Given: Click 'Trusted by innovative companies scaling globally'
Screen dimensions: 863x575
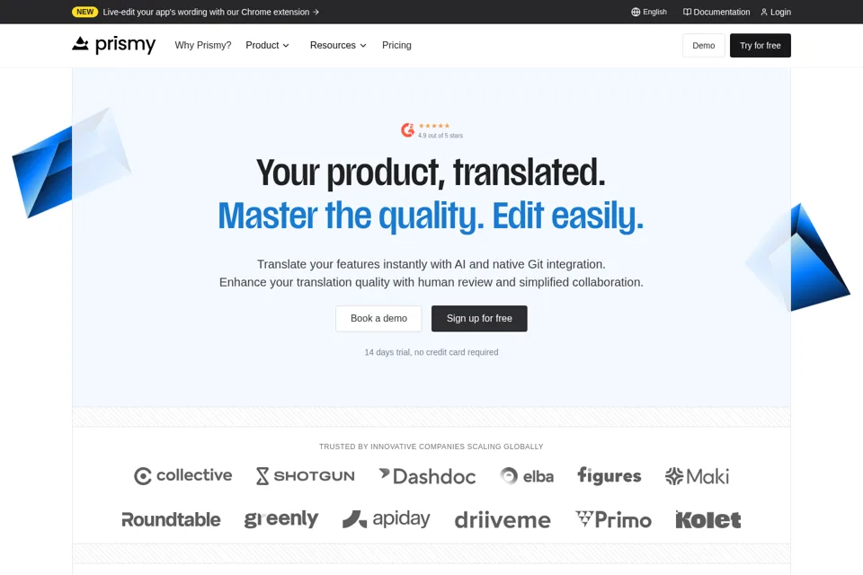Looking at the screenshot, I should coord(431,447).
